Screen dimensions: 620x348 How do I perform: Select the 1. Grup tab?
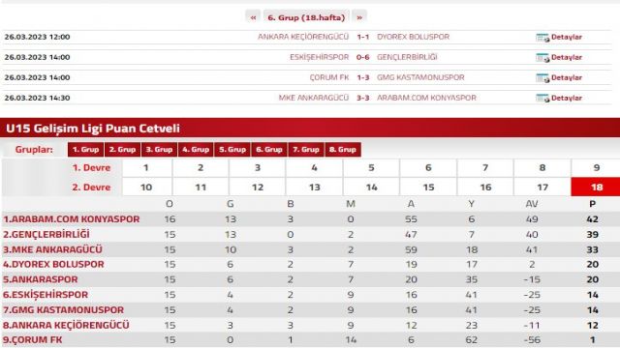85,150
